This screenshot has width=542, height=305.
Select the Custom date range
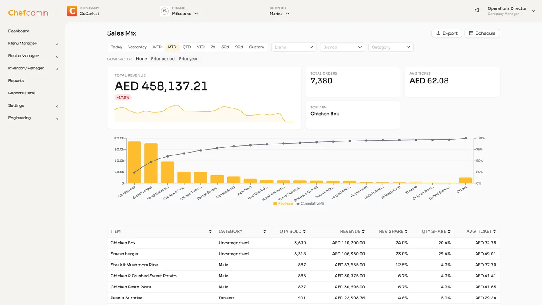[257, 47]
